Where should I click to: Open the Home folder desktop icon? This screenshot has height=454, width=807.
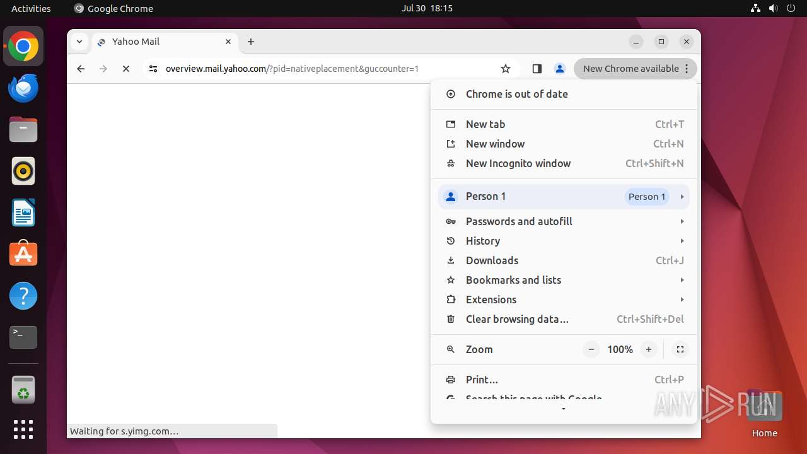pyautogui.click(x=764, y=413)
